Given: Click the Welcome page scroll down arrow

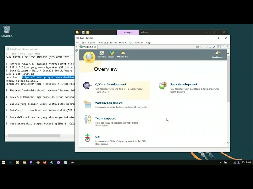Looking at the screenshot, I should [228, 143].
